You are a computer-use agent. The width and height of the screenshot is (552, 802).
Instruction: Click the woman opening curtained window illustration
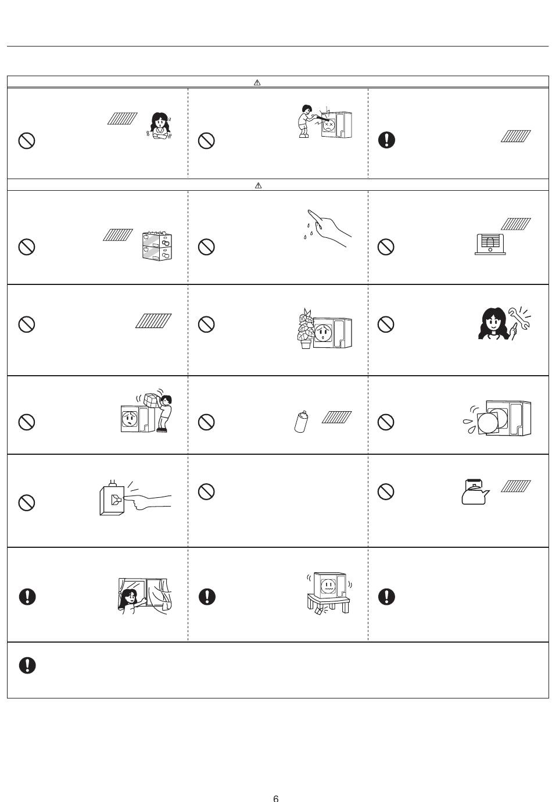pyautogui.click(x=143, y=596)
